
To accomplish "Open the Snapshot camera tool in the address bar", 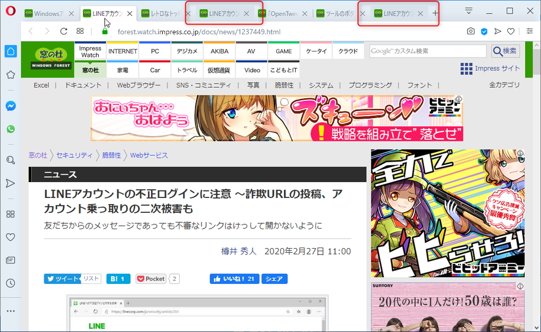I will coord(470,31).
